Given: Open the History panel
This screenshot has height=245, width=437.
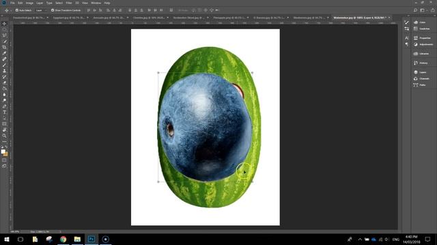Looking at the screenshot, I should click(x=421, y=63).
